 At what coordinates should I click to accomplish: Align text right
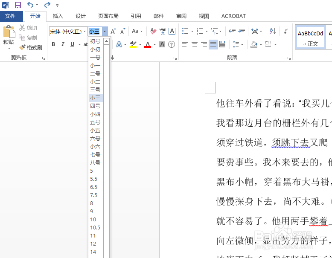pos(204,44)
